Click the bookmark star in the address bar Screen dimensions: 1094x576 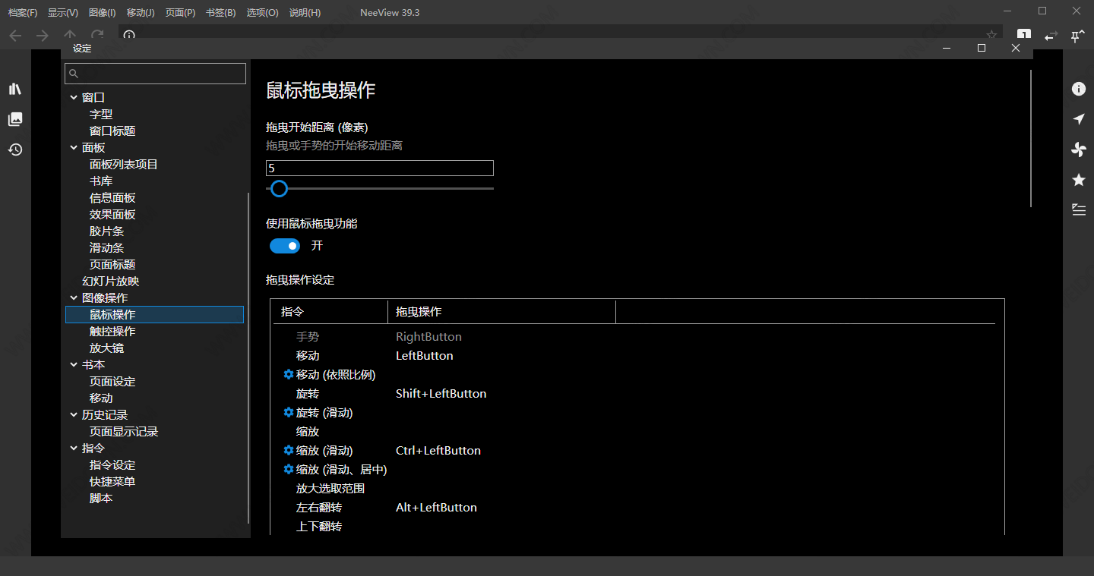click(991, 35)
